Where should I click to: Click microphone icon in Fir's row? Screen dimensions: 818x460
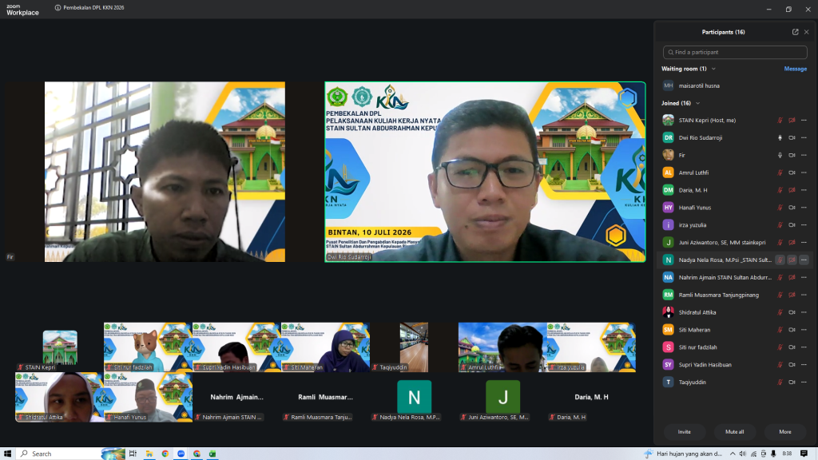click(780, 156)
